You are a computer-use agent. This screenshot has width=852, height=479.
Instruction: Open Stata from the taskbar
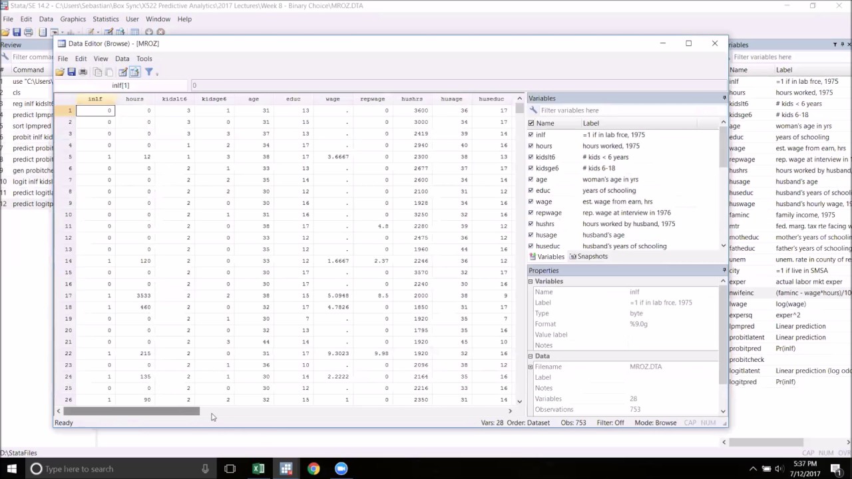(x=286, y=469)
